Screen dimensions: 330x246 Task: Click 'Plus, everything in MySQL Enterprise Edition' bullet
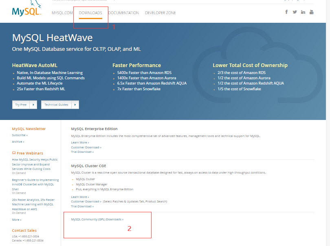tap(105, 189)
